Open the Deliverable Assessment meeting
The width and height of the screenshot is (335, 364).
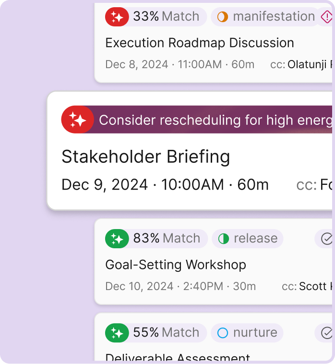pyautogui.click(x=178, y=357)
